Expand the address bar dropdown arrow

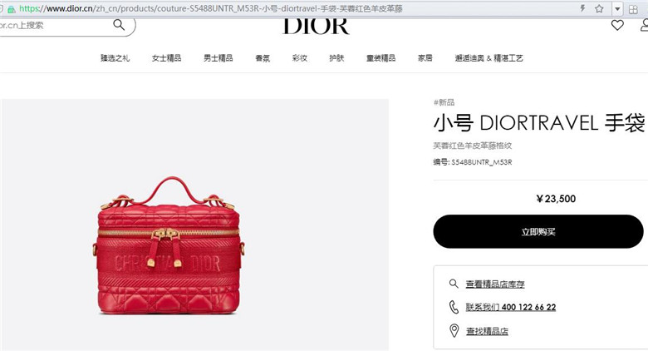tap(617, 8)
